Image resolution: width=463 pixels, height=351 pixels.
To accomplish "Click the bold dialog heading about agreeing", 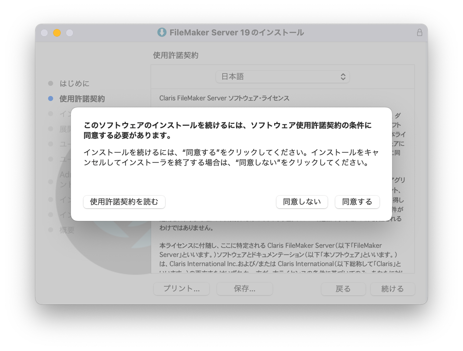I will pos(227,130).
